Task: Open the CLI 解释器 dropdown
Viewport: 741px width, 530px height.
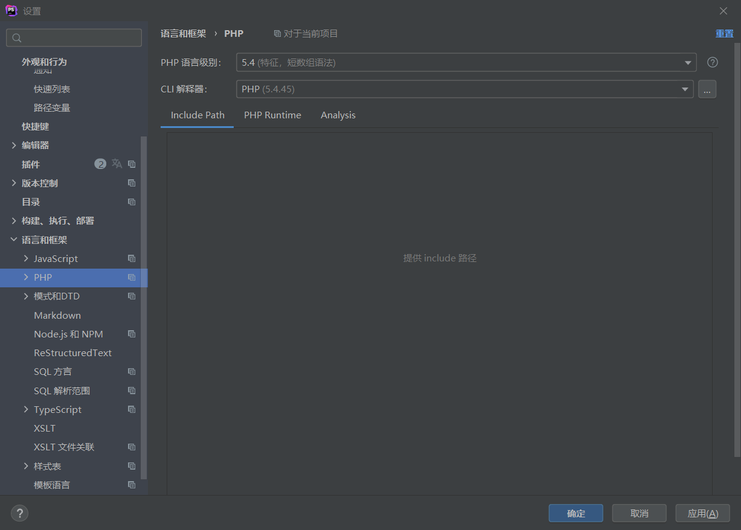Action: [x=464, y=89]
